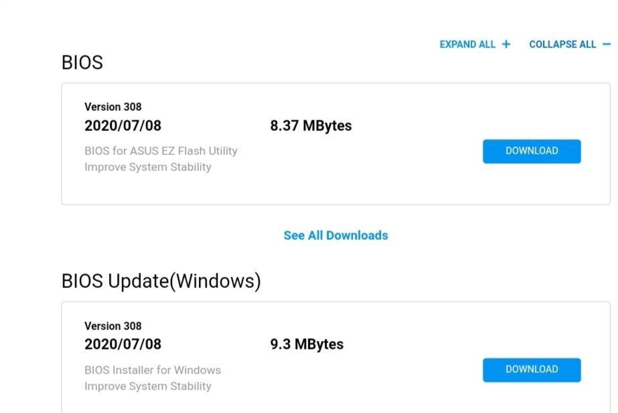This screenshot has width=618, height=413.
Task: Click the 9.3 MBytes file size text
Action: (307, 345)
